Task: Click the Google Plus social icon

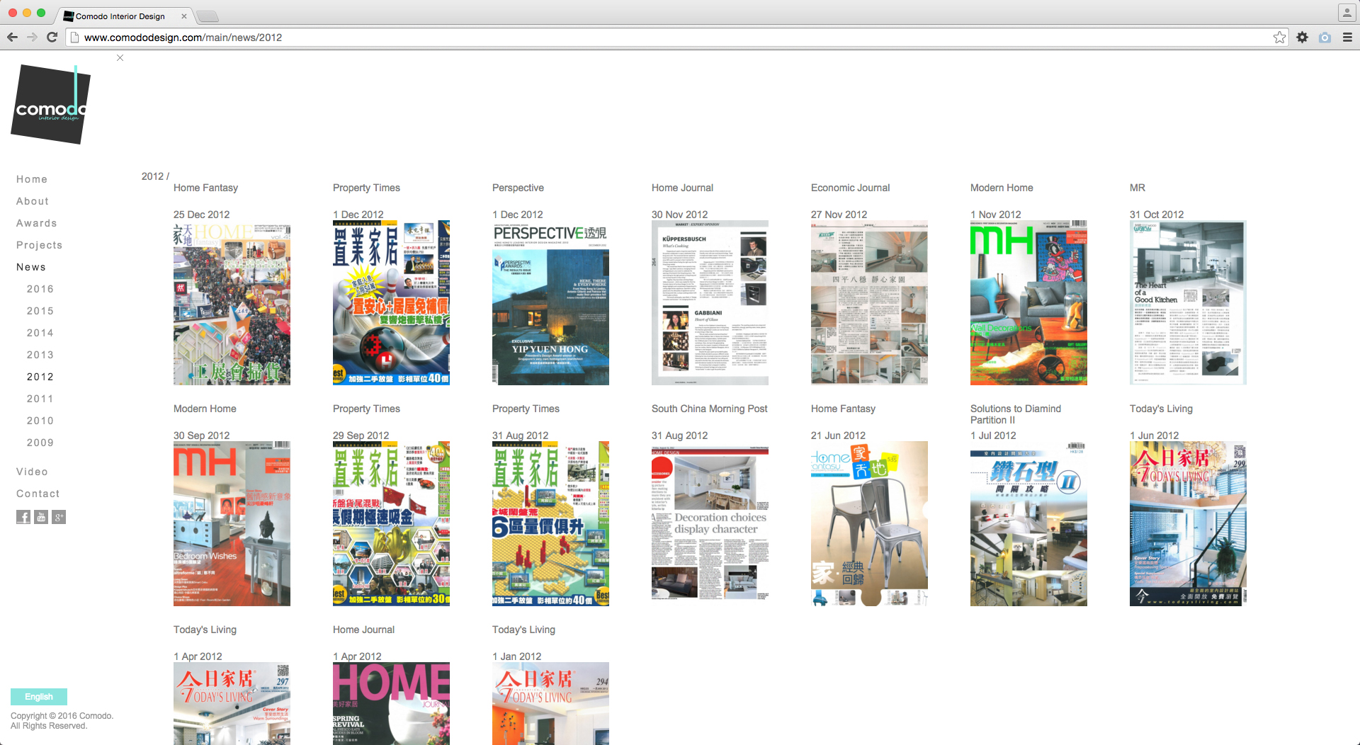Action: (59, 517)
